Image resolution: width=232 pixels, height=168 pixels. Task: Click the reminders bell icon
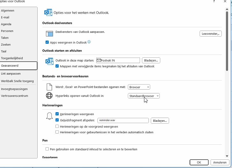tap(49, 117)
